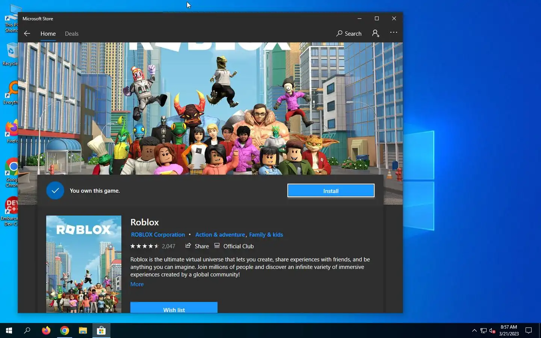Open the clock showing 8:57 AM
Screen dimensions: 541x338
(x=509, y=330)
